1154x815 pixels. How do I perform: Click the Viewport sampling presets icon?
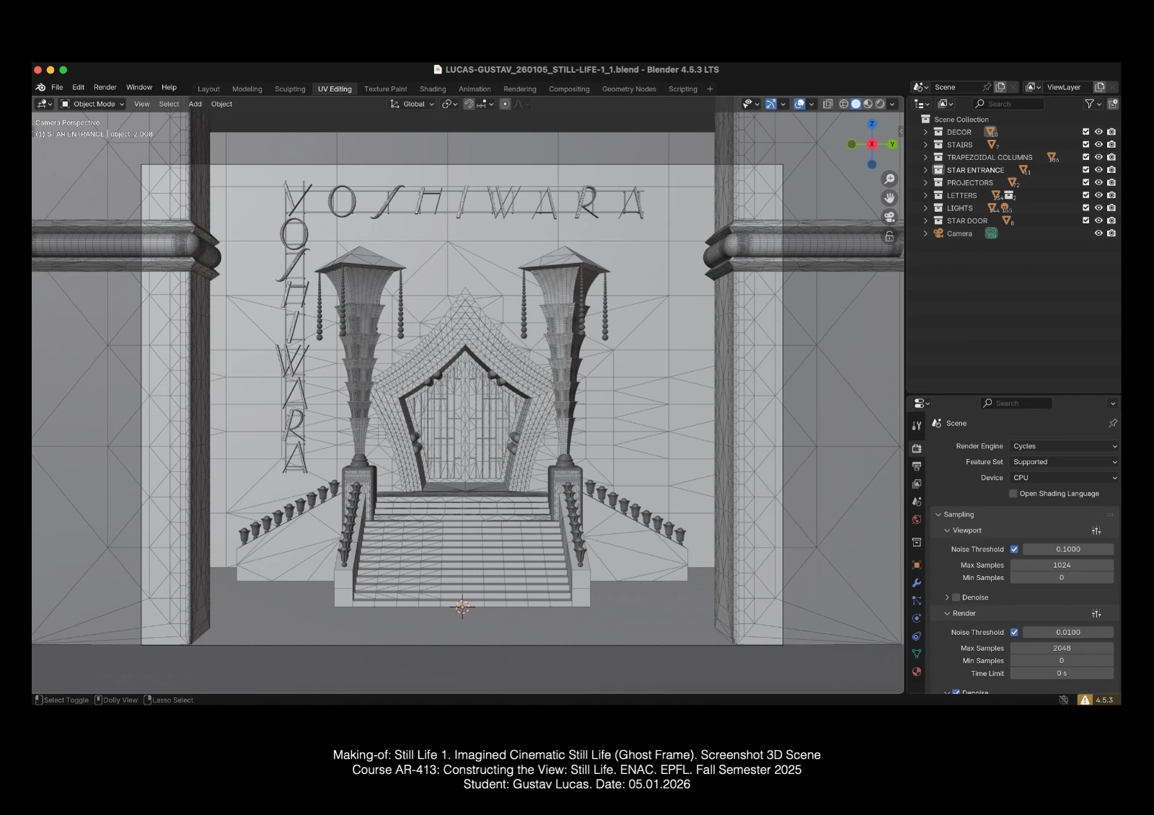(1096, 531)
